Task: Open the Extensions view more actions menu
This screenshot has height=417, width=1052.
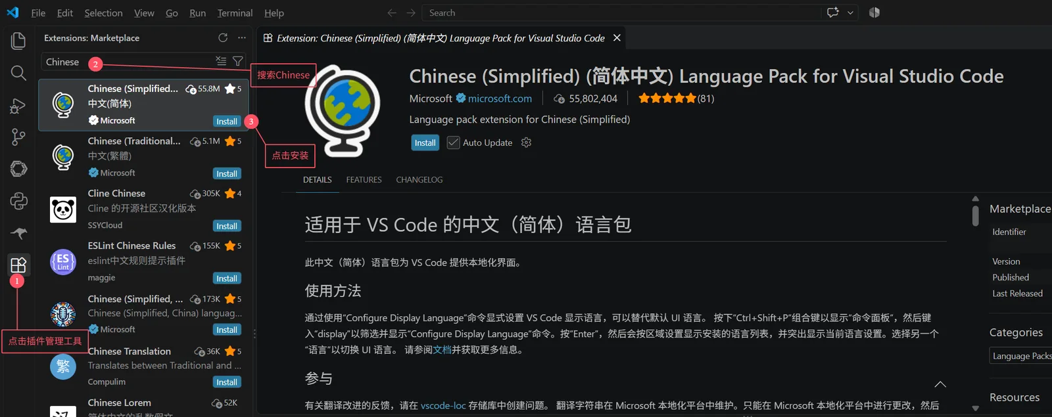Action: 242,38
